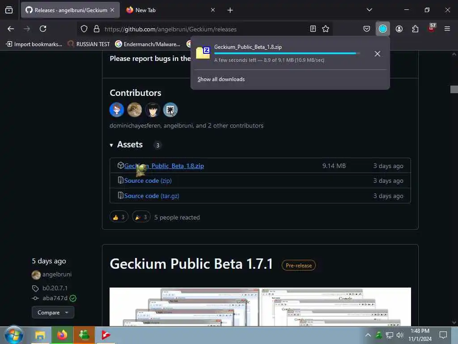This screenshot has width=458, height=344.
Task: Open tag b0.20.7.1
Action: click(55, 288)
